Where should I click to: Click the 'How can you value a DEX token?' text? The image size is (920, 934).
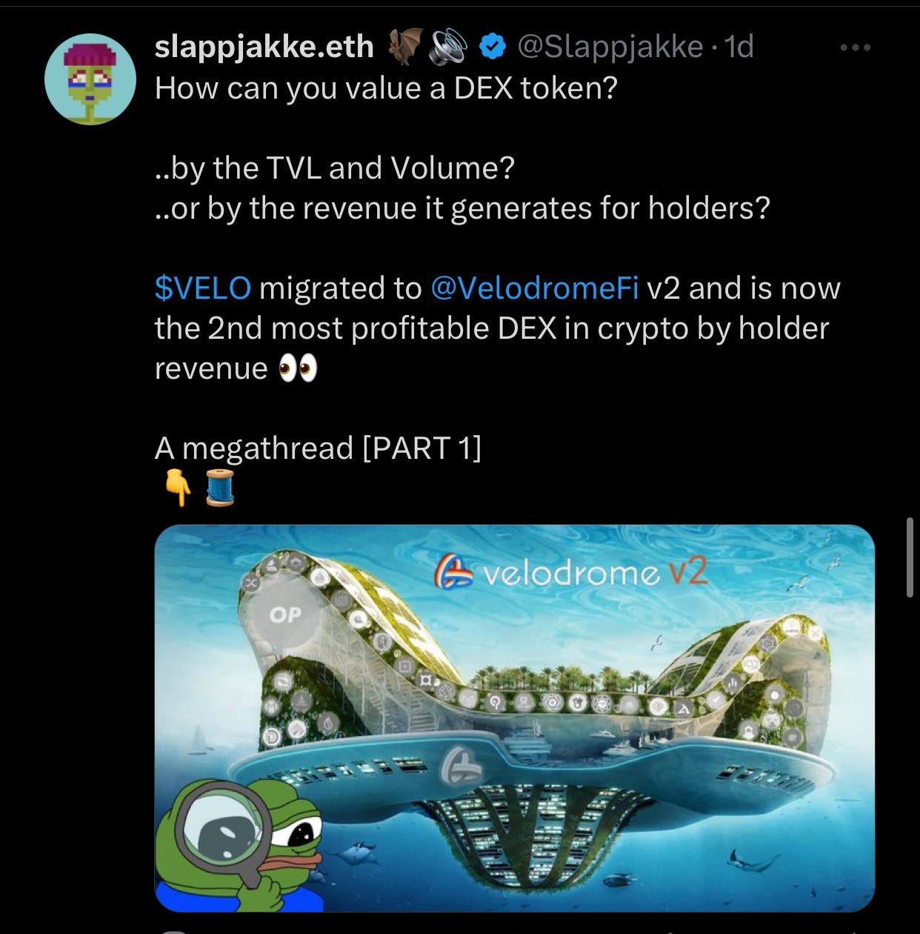(386, 87)
